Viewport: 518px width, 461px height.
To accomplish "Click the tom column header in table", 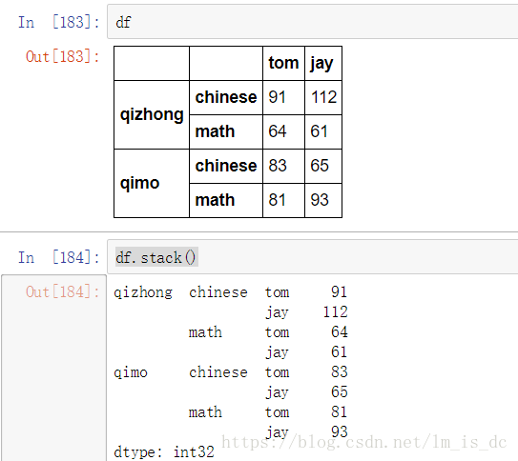I will click(x=283, y=63).
